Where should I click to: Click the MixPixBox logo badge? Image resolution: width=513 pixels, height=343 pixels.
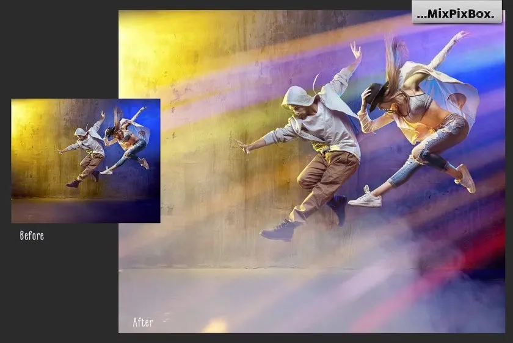(x=457, y=12)
